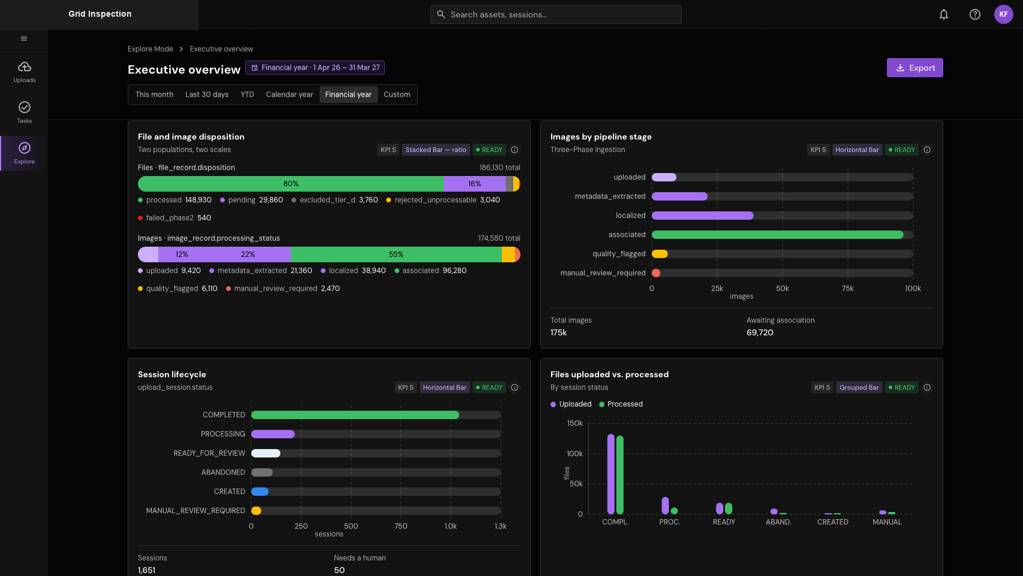This screenshot has height=576, width=1023.
Task: Click the search magnifier icon
Action: click(x=441, y=14)
